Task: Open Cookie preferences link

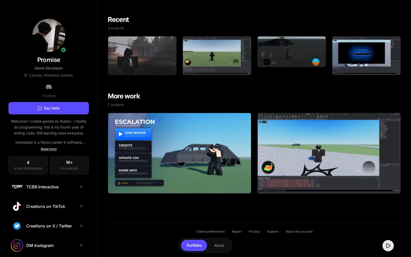Action: tap(210, 232)
